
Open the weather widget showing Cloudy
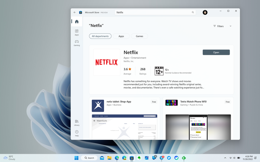click(x=9, y=158)
